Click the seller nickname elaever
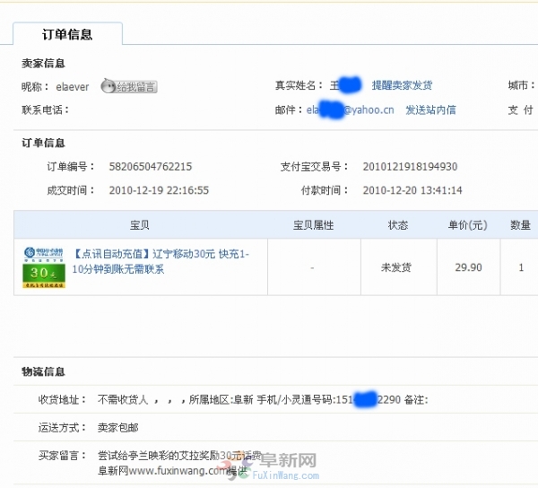This screenshot has width=538, height=488. pyautogui.click(x=74, y=87)
